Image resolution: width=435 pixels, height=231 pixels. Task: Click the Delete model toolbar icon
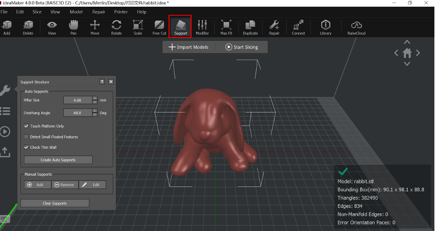(28, 28)
